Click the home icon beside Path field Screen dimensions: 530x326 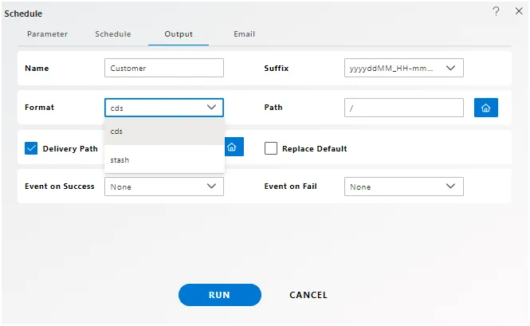[485, 108]
